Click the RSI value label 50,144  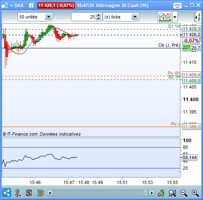point(190,157)
